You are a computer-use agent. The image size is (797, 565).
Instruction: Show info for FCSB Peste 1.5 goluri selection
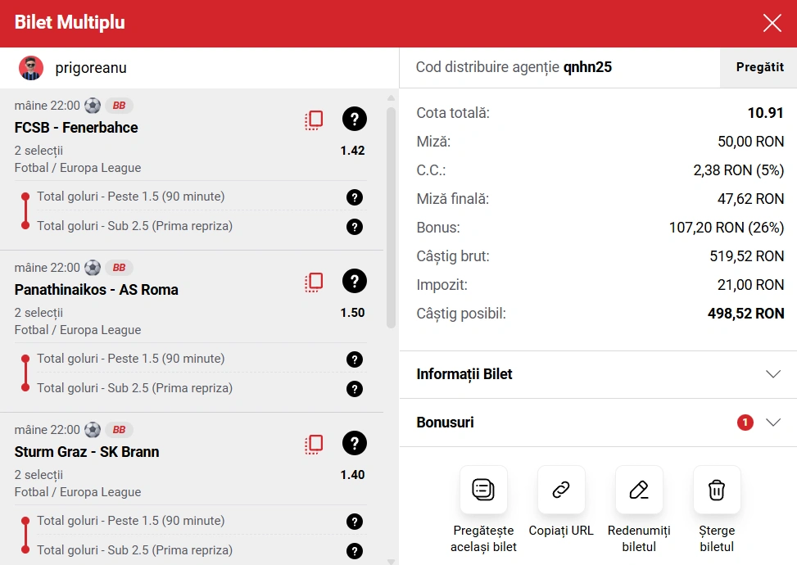(354, 197)
